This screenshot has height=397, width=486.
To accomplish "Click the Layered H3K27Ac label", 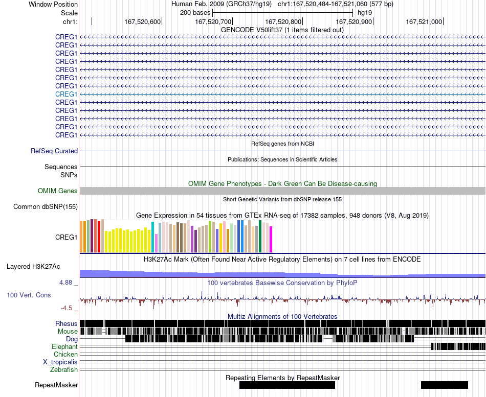I will 33,267.
